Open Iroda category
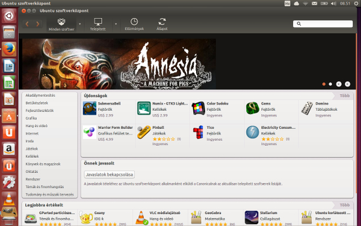 [x=29, y=141]
